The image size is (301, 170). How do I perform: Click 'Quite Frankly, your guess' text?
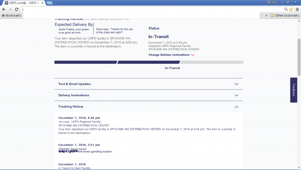[74, 29]
